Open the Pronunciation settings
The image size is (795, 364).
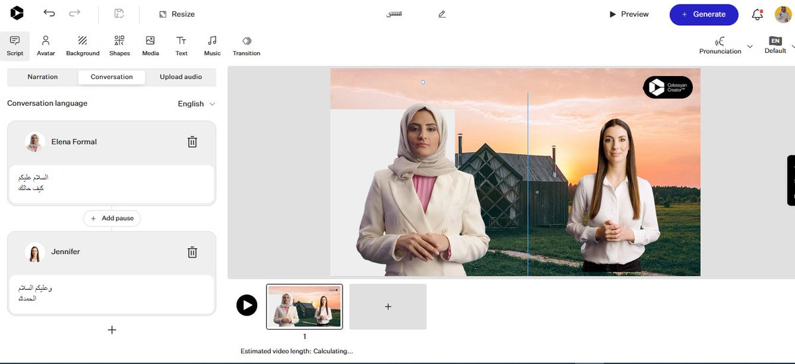click(x=720, y=46)
